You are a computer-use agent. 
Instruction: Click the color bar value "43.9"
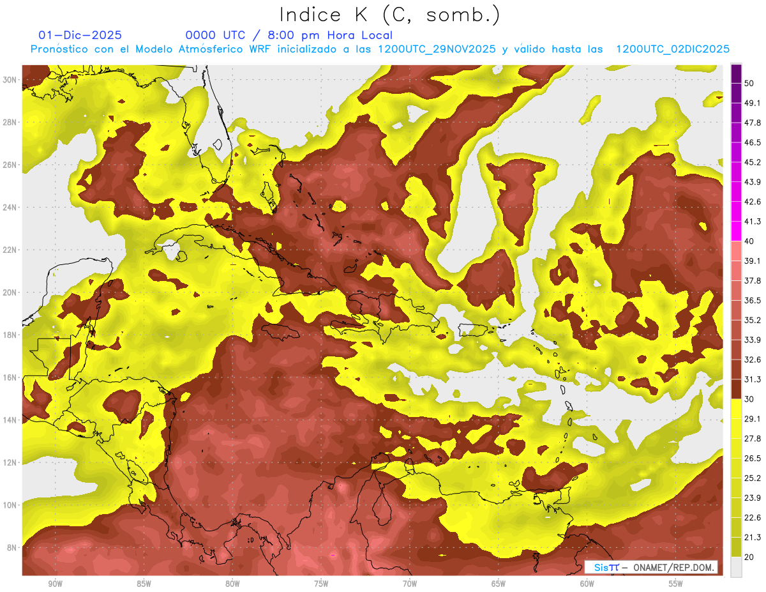(753, 183)
